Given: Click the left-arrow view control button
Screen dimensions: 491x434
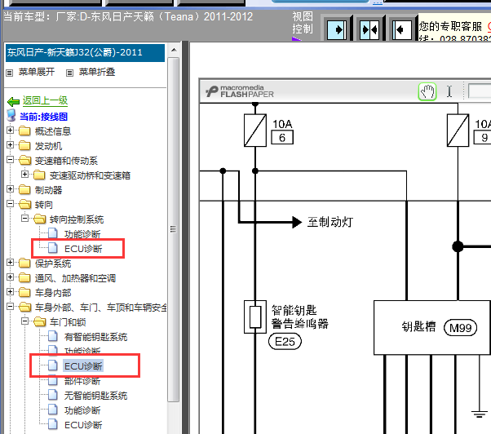Looking at the screenshot, I should 402,29.
